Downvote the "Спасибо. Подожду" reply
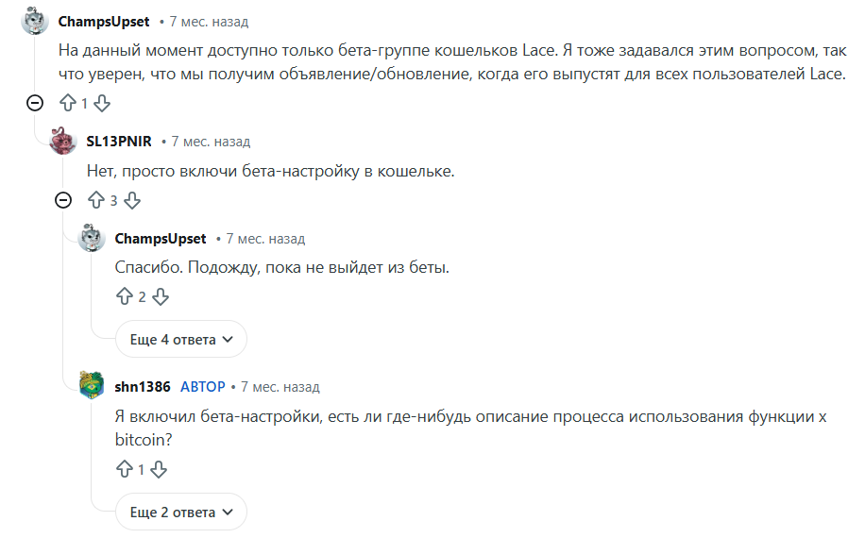 click(x=161, y=297)
